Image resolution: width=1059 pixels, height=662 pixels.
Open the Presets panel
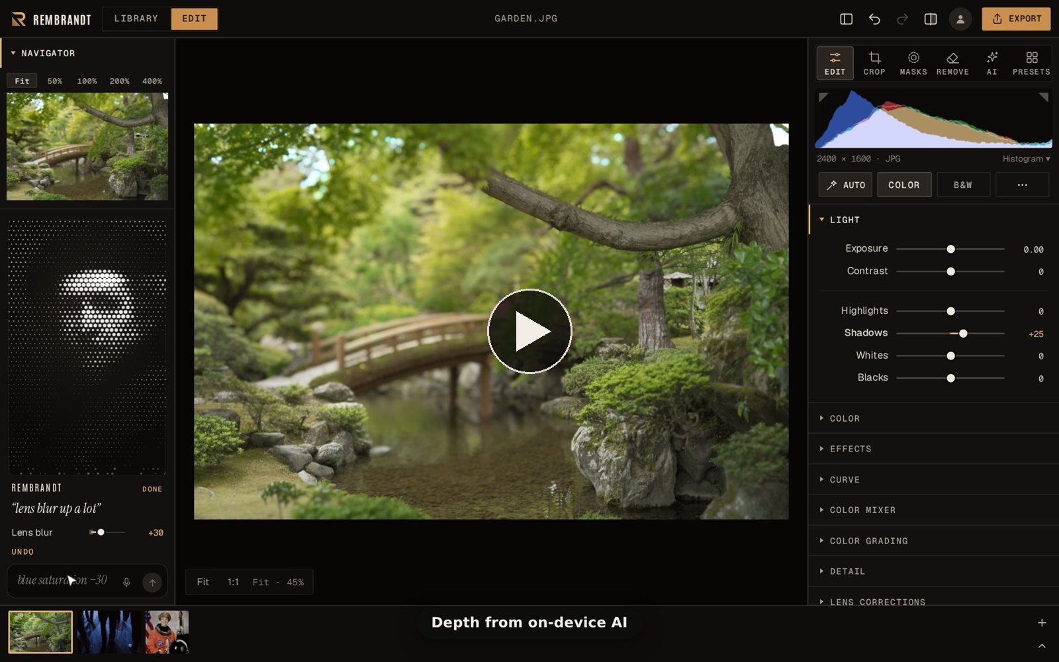tap(1031, 63)
